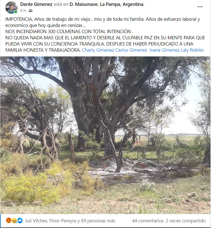
Task: Click the green online status dot
Action: coord(16,12)
